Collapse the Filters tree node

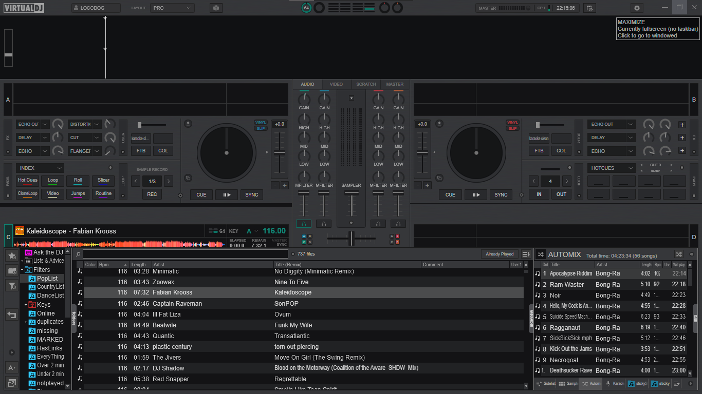coord(23,270)
